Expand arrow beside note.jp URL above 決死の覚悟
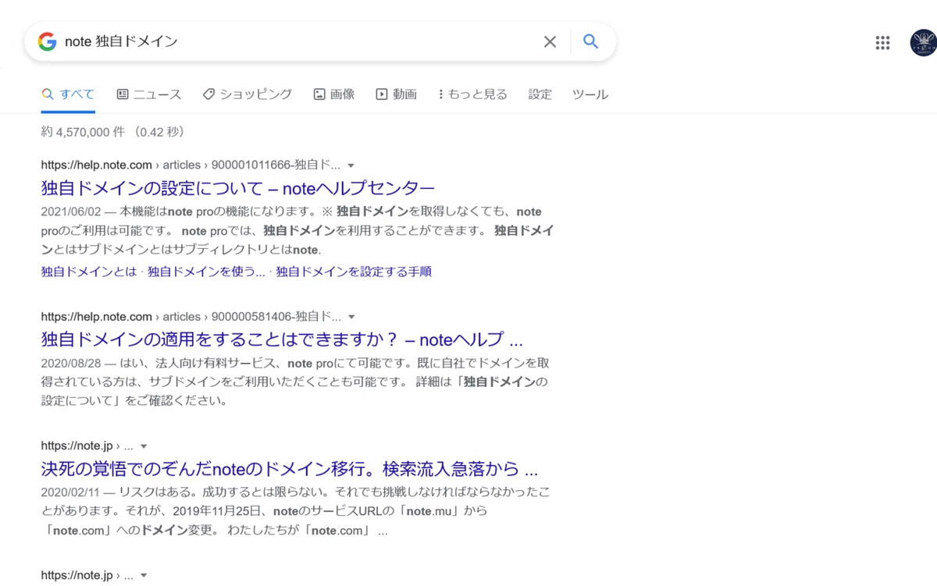Image resolution: width=937 pixels, height=586 pixels. pyautogui.click(x=144, y=446)
